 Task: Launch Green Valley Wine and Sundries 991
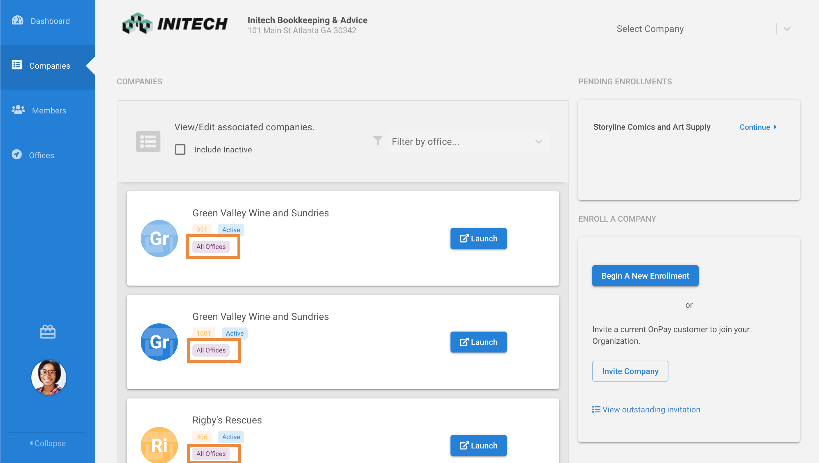478,238
